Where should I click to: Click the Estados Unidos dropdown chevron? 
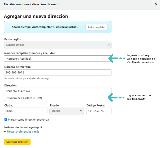click(x=109, y=45)
